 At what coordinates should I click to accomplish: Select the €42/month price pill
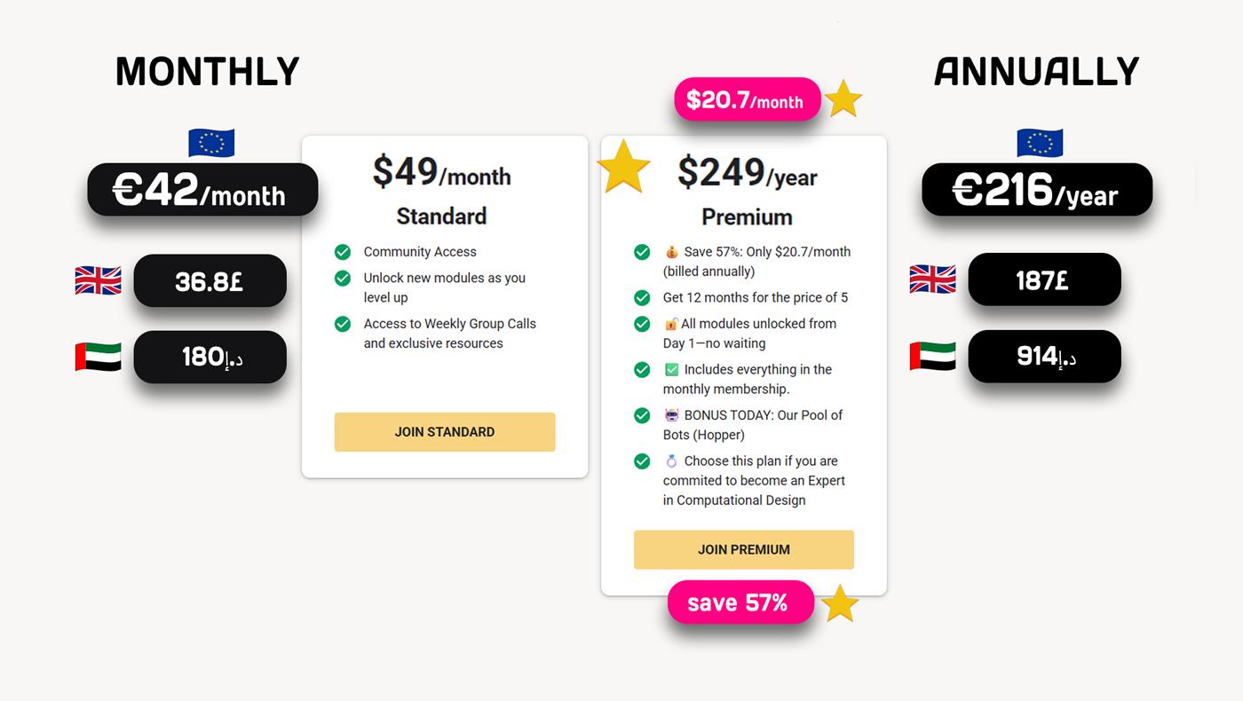(x=202, y=190)
